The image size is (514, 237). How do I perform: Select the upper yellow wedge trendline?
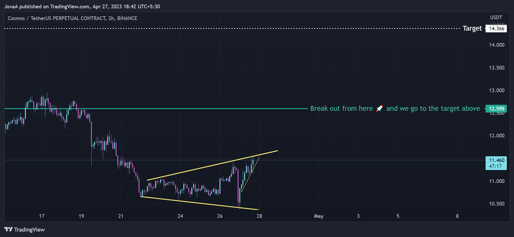tap(212, 165)
